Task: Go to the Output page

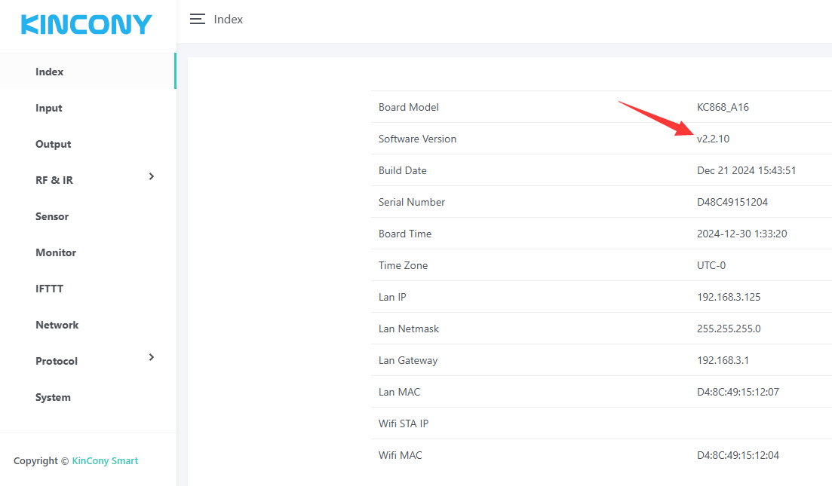Action: coord(54,144)
